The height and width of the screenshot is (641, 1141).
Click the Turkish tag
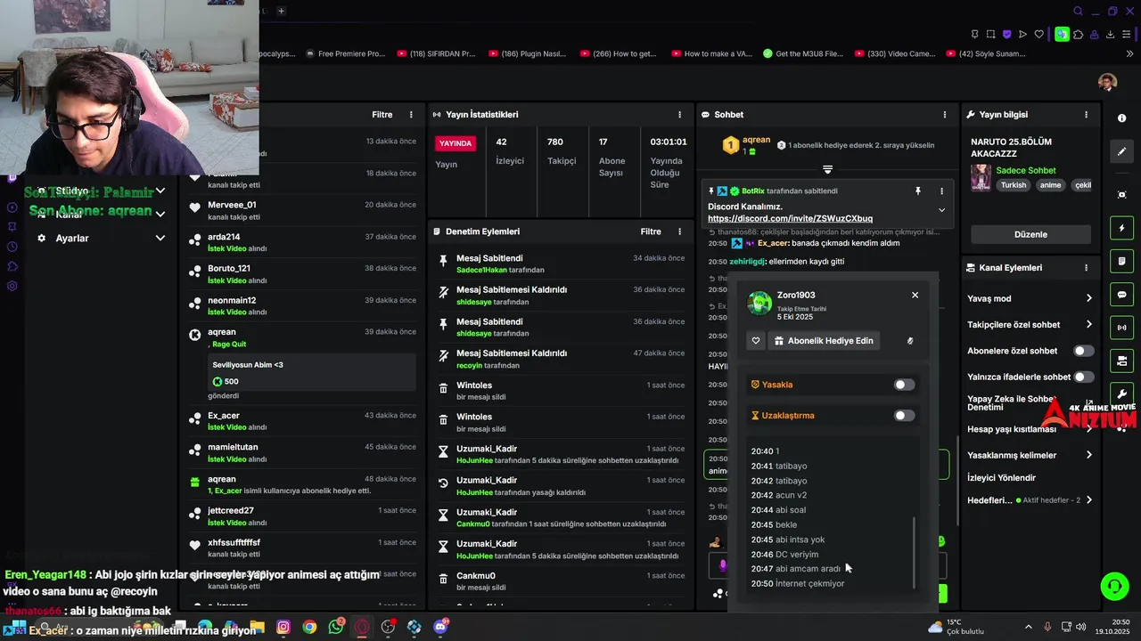click(x=1014, y=185)
